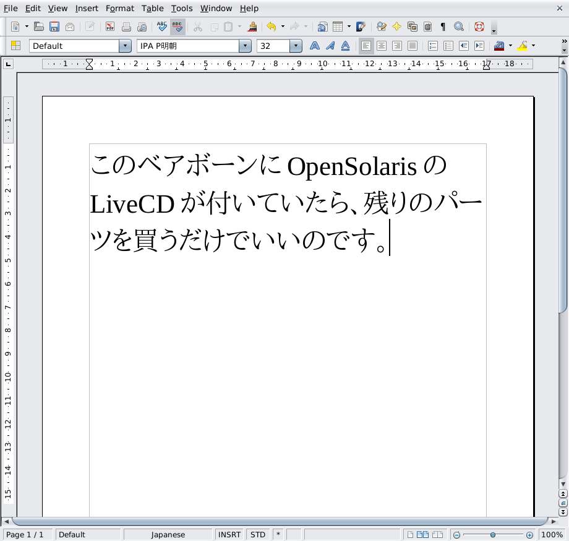The width and height of the screenshot is (569, 541).
Task: Expand the standard toolbar overflow arrow
Action: click(494, 31)
